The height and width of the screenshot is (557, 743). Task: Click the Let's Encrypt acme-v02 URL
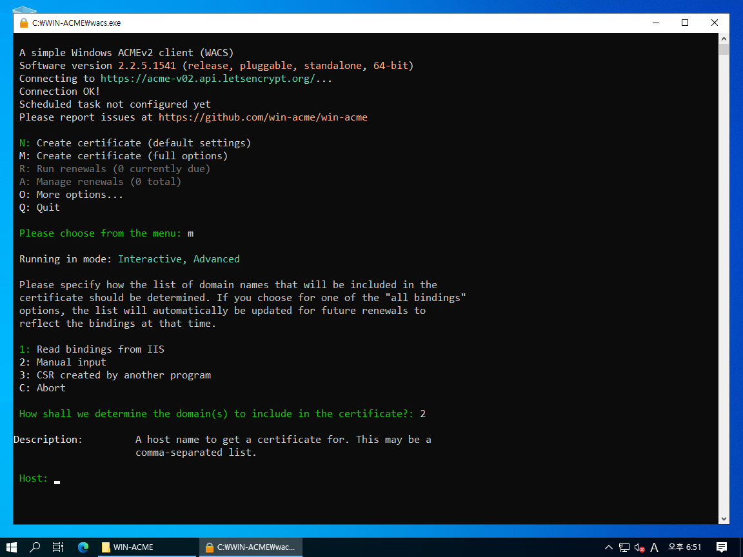point(207,79)
